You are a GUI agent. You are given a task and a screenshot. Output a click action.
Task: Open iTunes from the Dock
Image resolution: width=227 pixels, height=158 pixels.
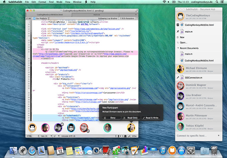pyautogui.click(x=163, y=150)
